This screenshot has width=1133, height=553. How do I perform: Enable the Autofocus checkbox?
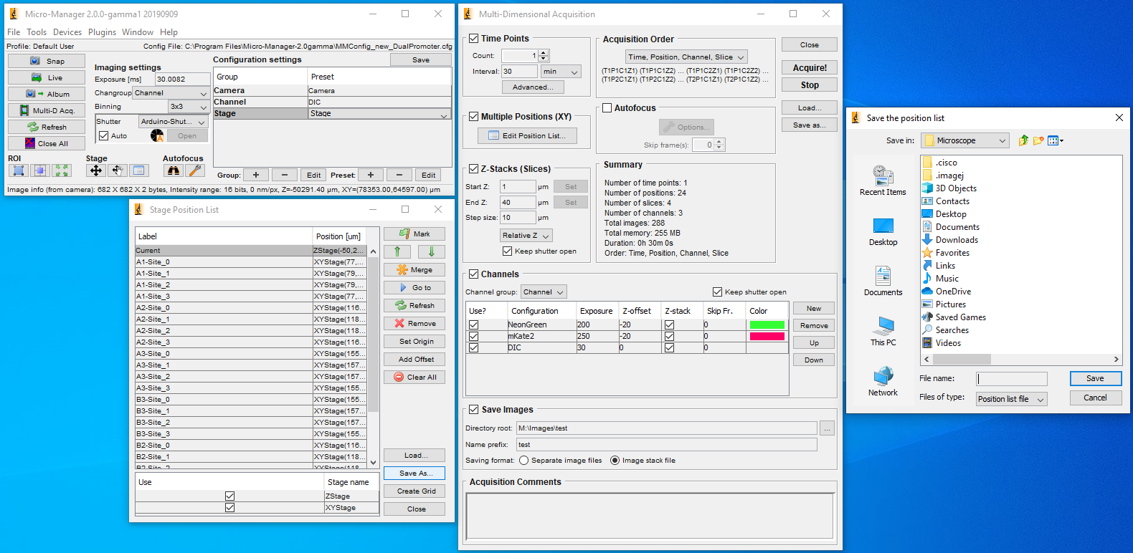pos(607,108)
